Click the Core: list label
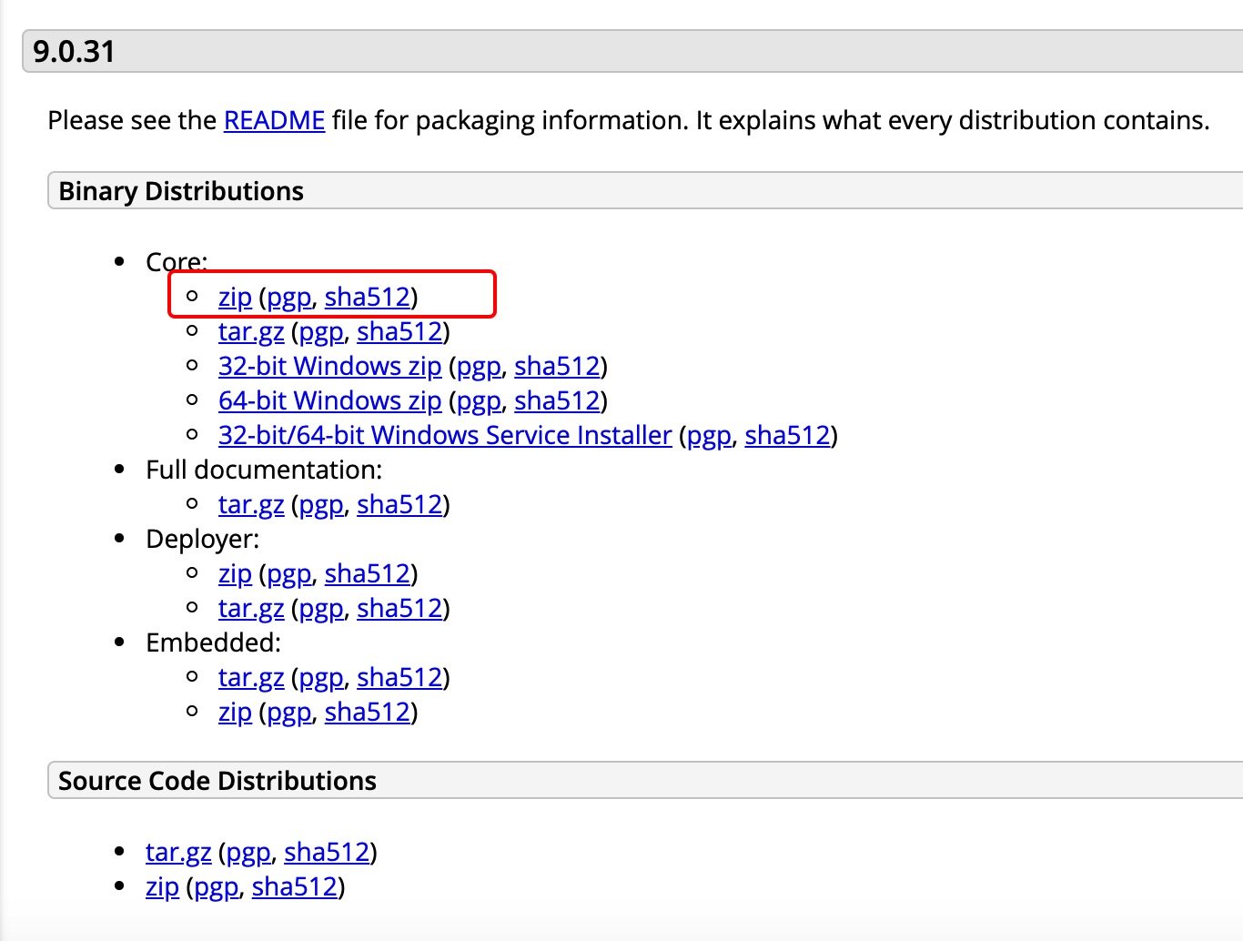Image resolution: width=1243 pixels, height=941 pixels. pos(177,262)
